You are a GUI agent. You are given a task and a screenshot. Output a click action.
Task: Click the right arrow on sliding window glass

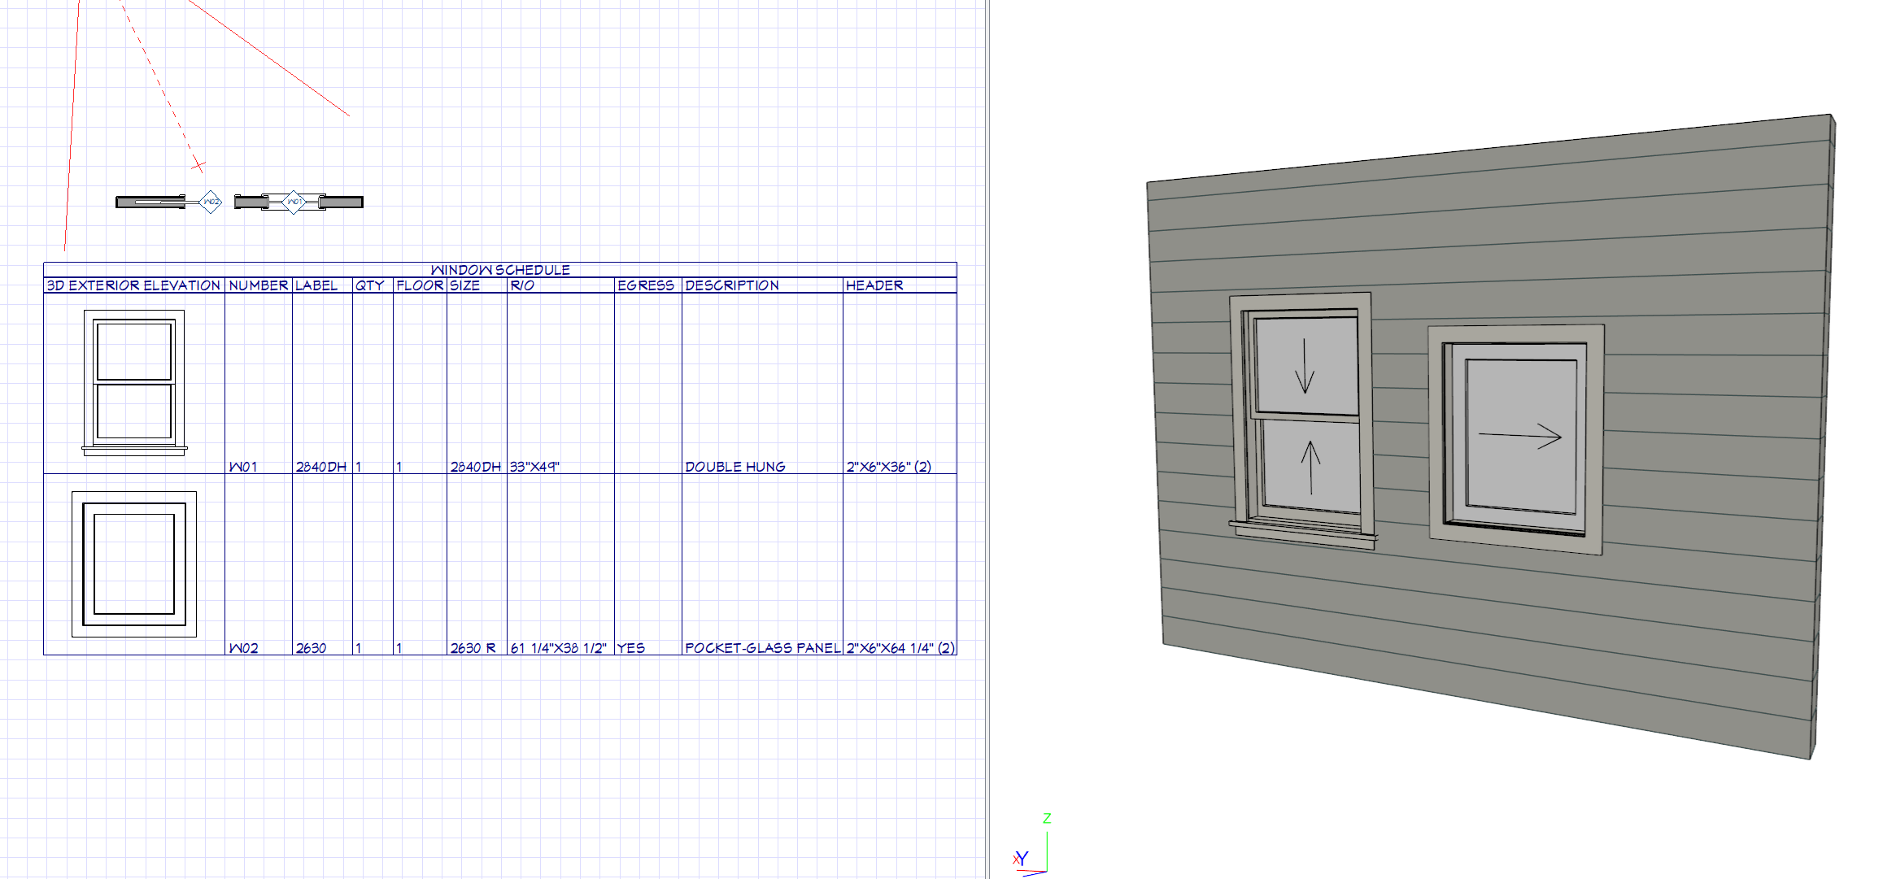(1519, 436)
